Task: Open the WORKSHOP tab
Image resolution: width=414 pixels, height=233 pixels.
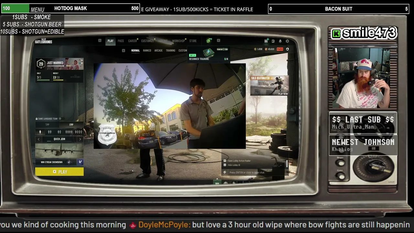Action: click(178, 41)
